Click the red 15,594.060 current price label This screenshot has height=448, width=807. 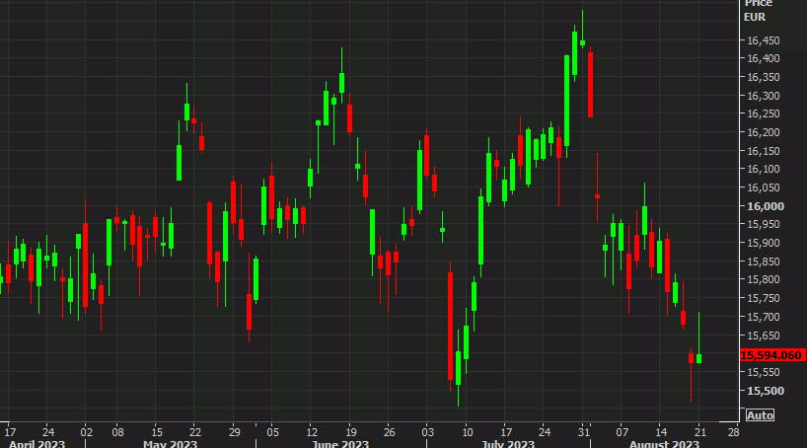coord(772,355)
